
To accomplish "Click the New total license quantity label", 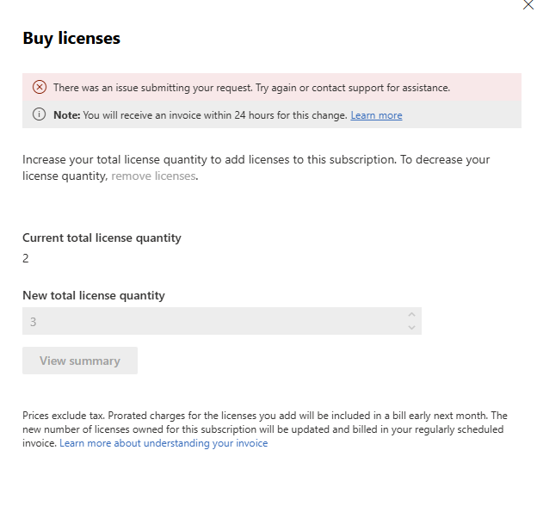I will coord(94,295).
